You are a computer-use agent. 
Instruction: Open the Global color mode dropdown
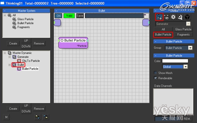point(185,67)
